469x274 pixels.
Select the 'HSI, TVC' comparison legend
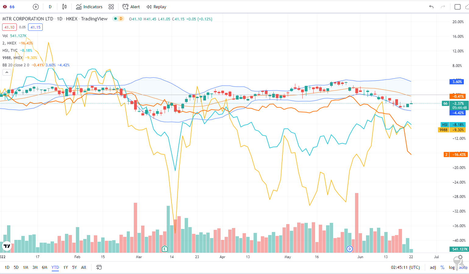coord(17,50)
